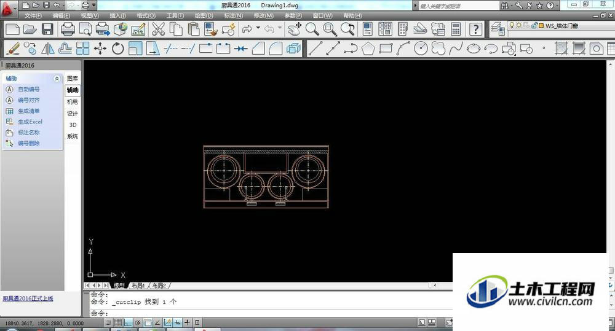The width and height of the screenshot is (615, 331).
Task: Toggle Dynamic Input in status bar
Action: 177,323
